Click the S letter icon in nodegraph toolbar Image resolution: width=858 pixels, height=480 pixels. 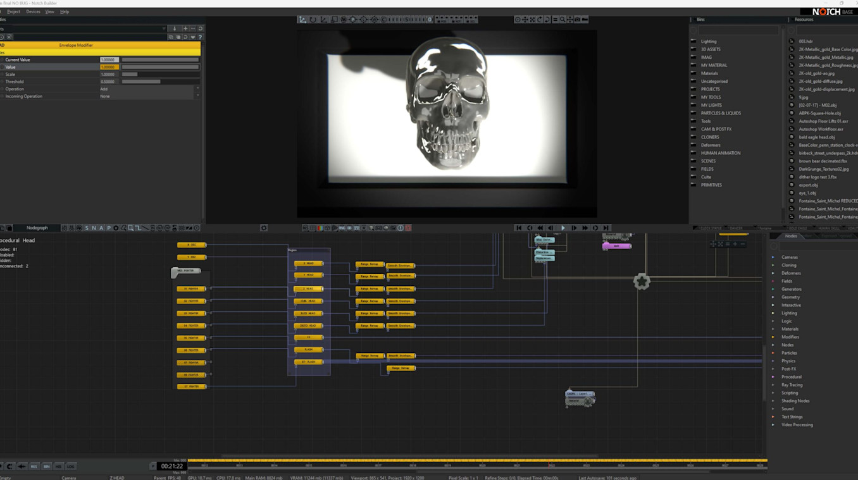[87, 228]
